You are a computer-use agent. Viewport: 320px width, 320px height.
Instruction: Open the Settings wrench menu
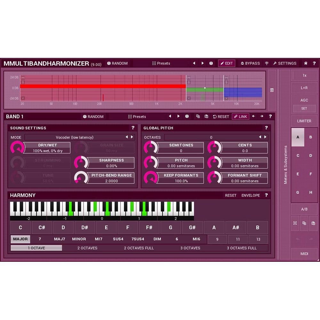284,63
